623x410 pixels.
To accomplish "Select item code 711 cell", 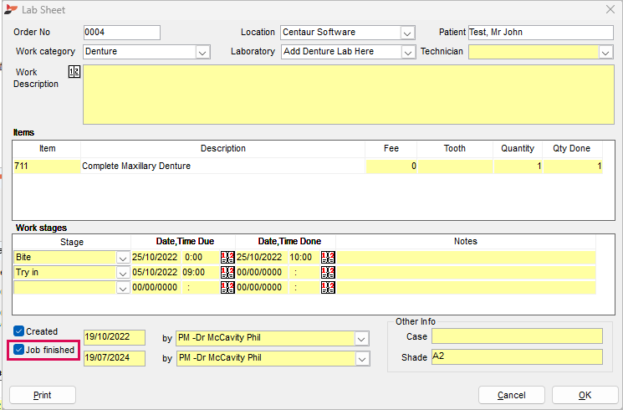I will pos(47,166).
